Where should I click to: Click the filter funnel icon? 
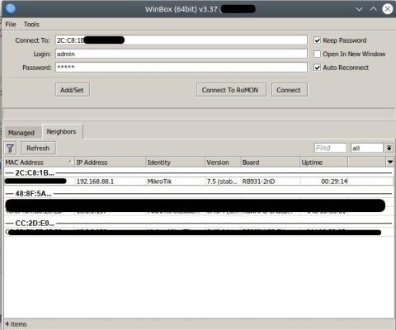10,148
